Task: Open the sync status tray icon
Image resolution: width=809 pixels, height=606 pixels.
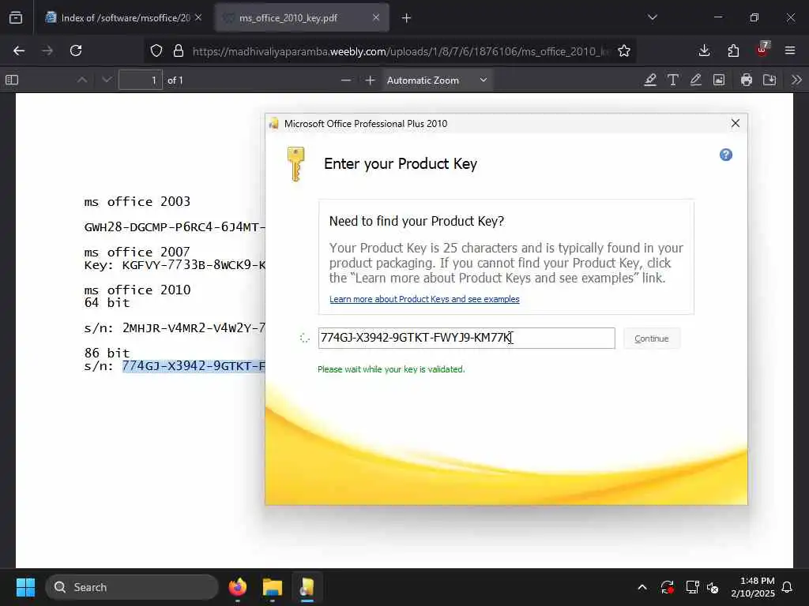Action: tap(667, 587)
